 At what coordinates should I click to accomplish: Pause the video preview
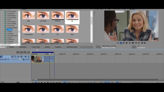click(x=130, y=43)
